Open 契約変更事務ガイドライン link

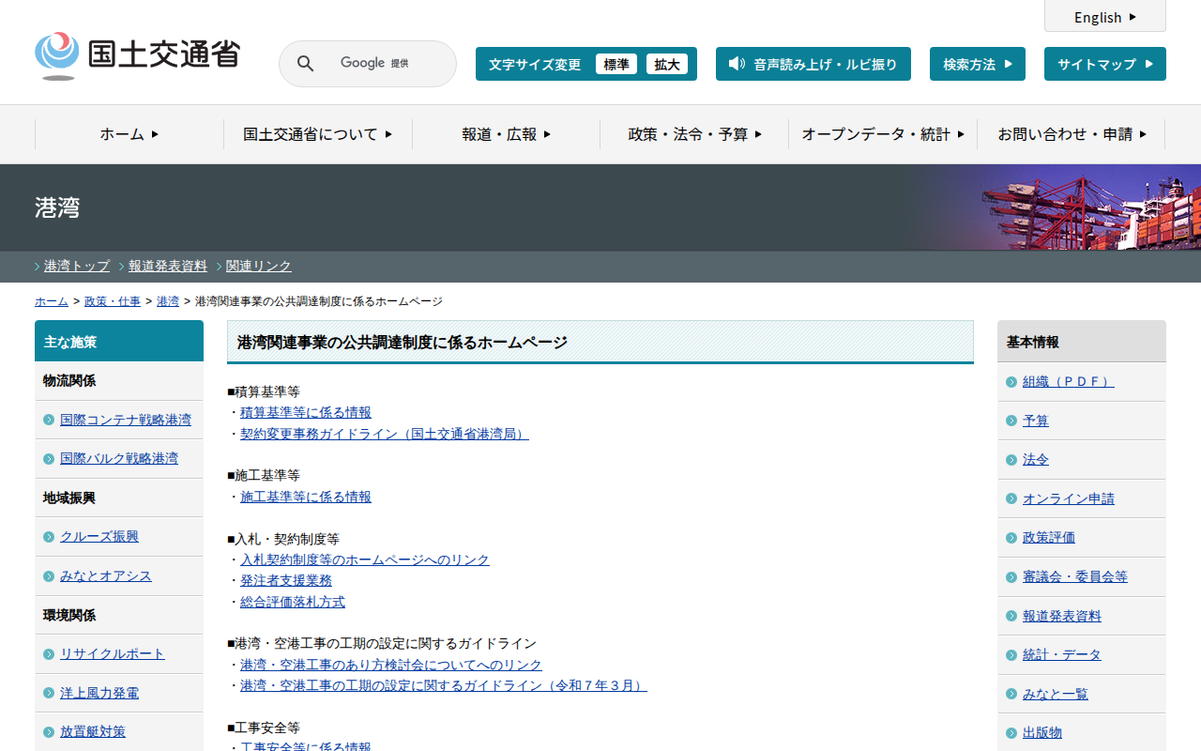tap(385, 434)
